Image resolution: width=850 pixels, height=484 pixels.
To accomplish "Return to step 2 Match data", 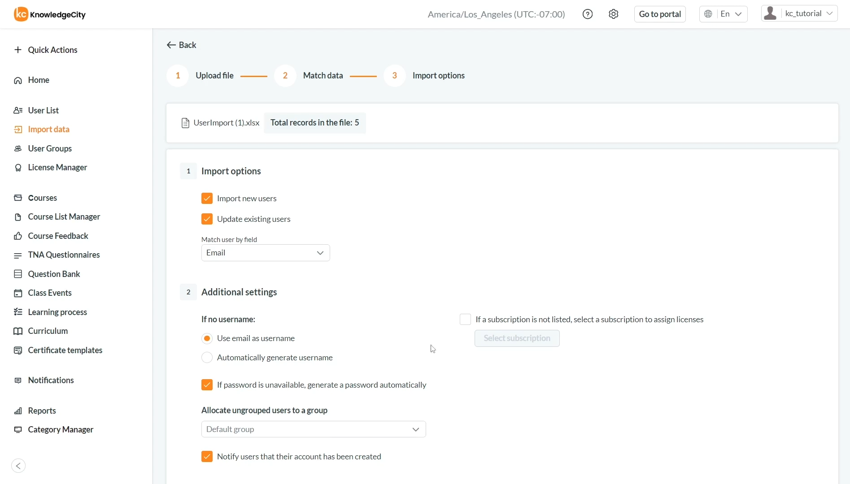I will [285, 76].
